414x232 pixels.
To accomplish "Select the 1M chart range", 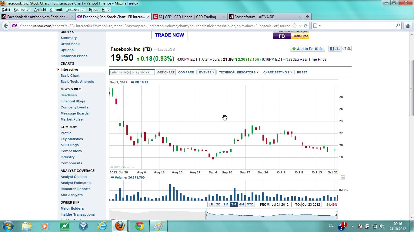I will click(226, 205).
